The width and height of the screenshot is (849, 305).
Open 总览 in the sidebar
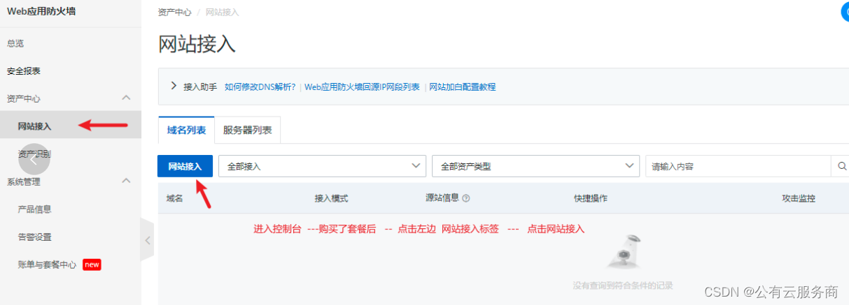pyautogui.click(x=15, y=43)
